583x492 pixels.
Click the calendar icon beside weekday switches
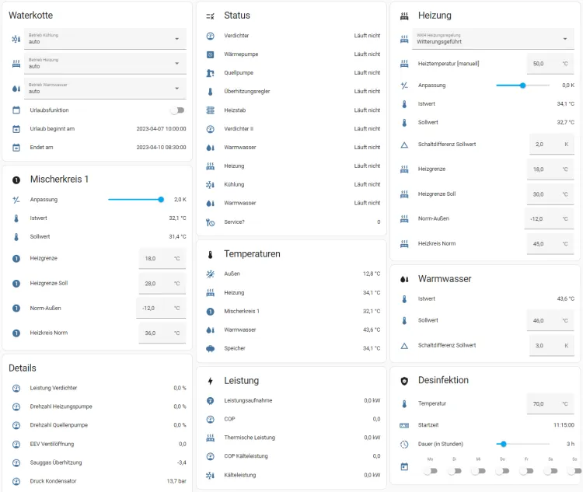404,466
